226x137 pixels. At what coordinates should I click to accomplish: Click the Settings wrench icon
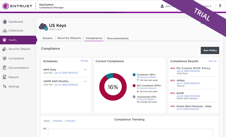coord(5,86)
